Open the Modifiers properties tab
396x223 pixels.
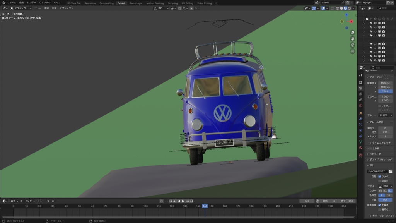361,119
